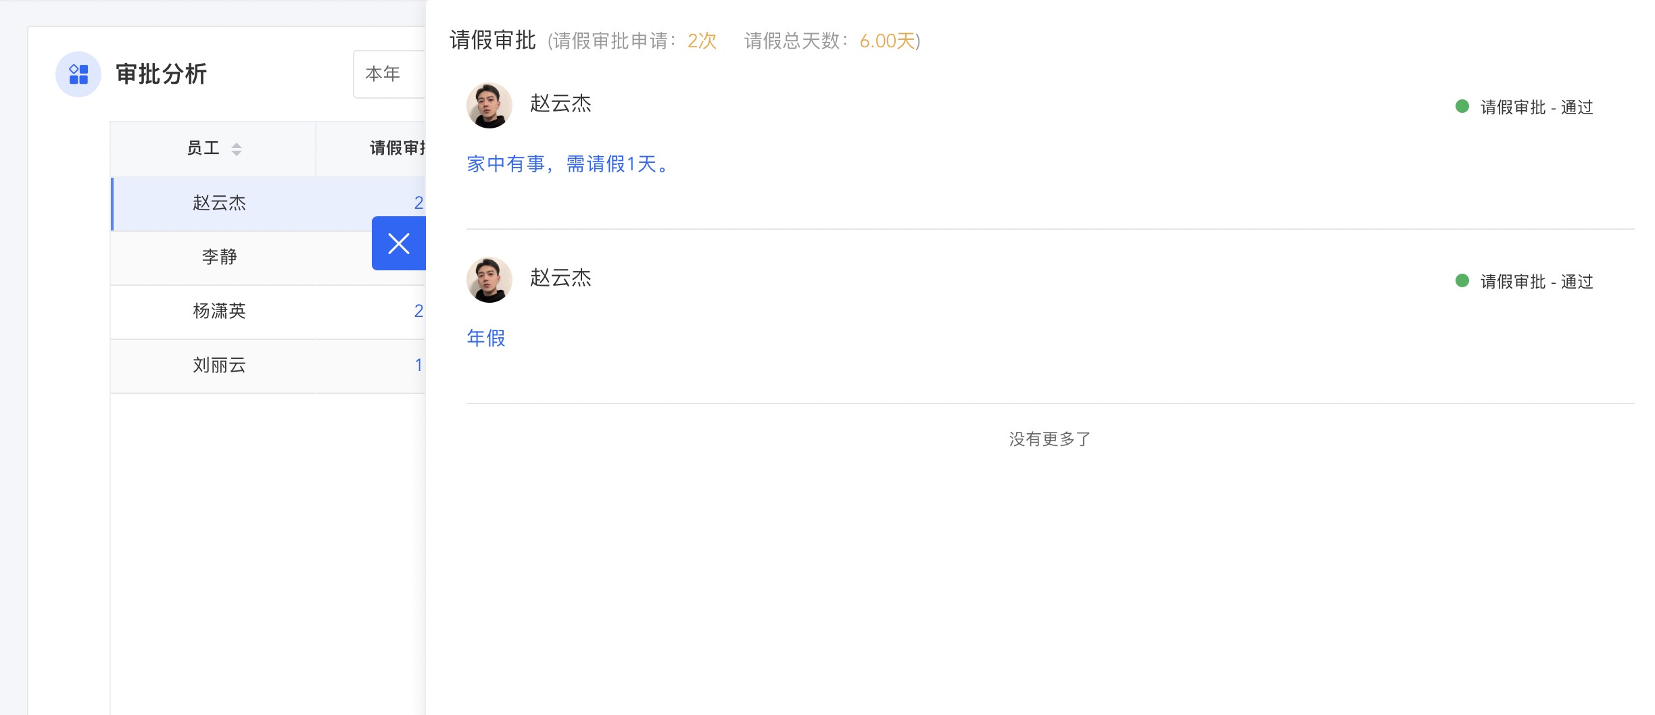The height and width of the screenshot is (715, 1655).
Task: Click 赵云杰's avatar on the 年假 record
Action: click(489, 280)
